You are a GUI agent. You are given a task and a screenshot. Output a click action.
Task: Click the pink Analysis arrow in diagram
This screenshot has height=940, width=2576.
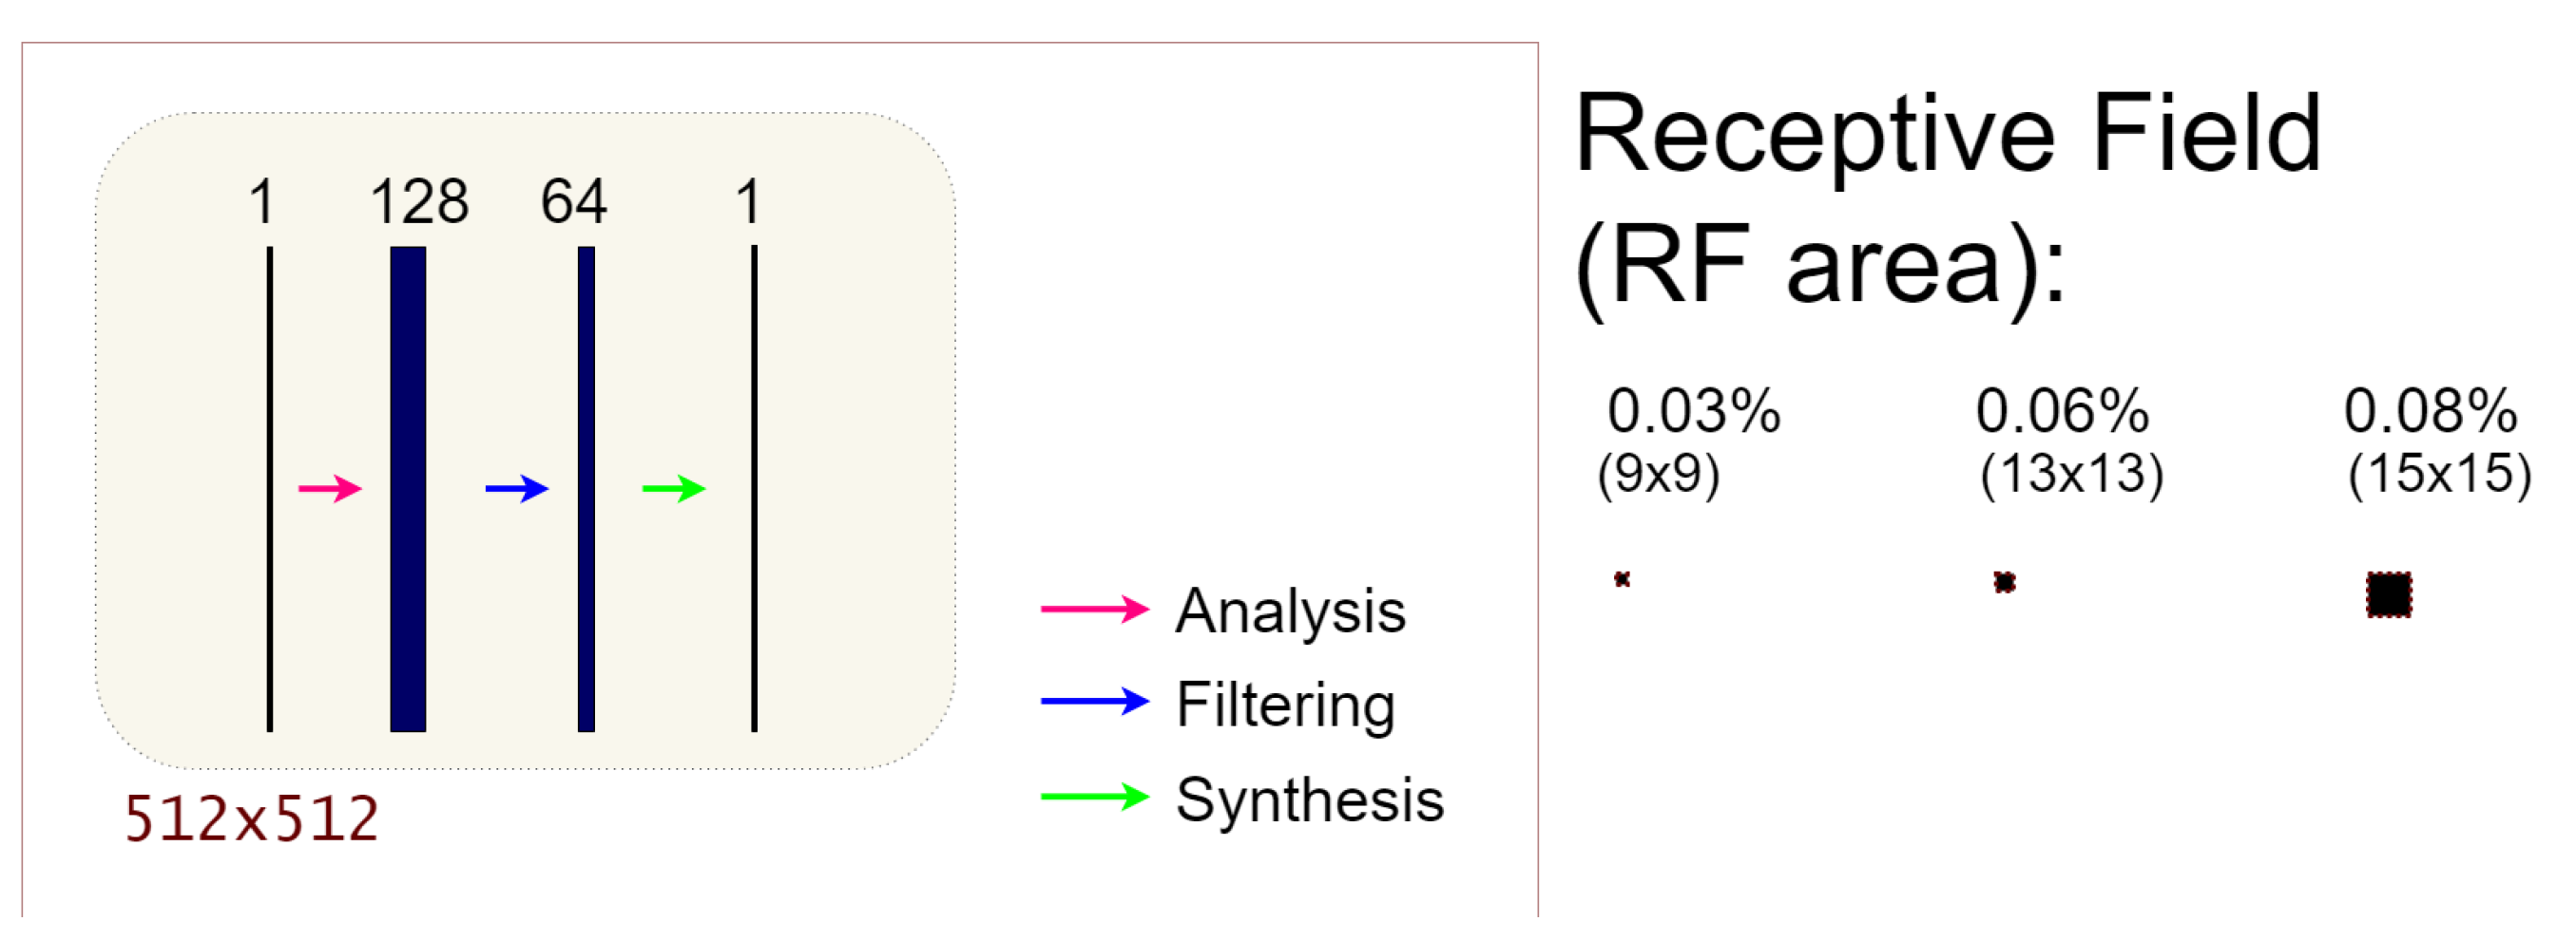click(330, 488)
